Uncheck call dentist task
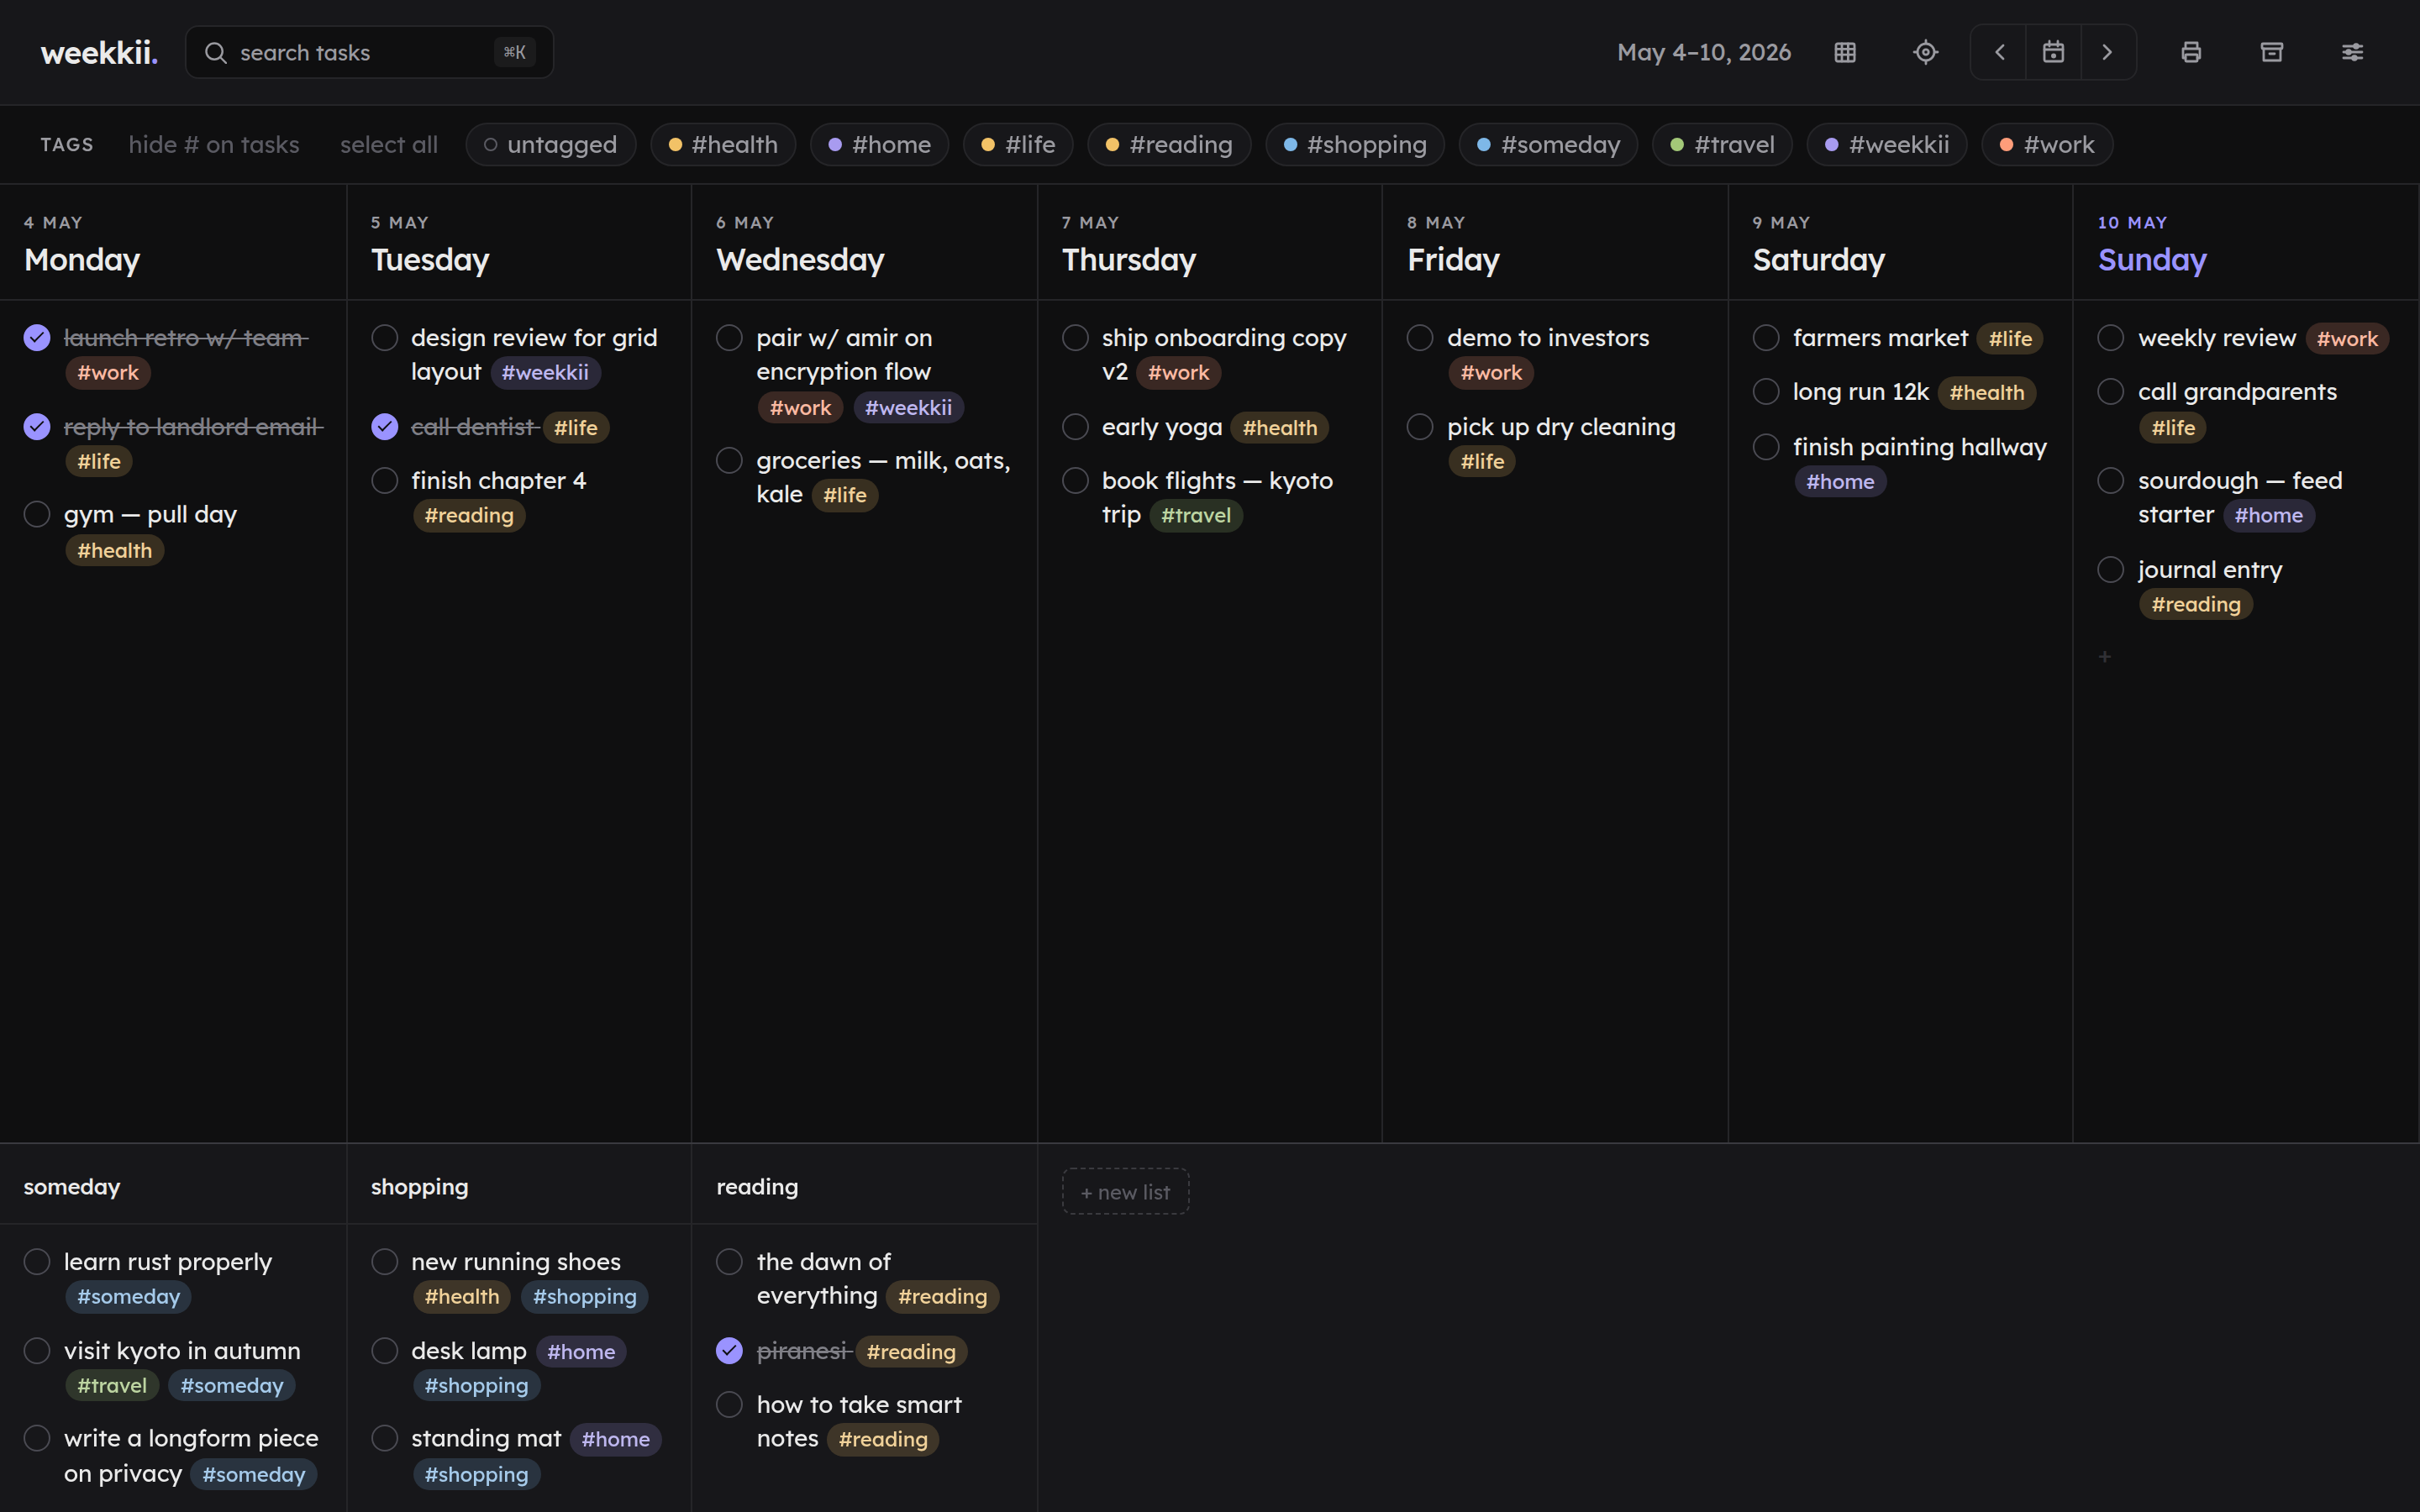2420x1512 pixels. pos(385,427)
